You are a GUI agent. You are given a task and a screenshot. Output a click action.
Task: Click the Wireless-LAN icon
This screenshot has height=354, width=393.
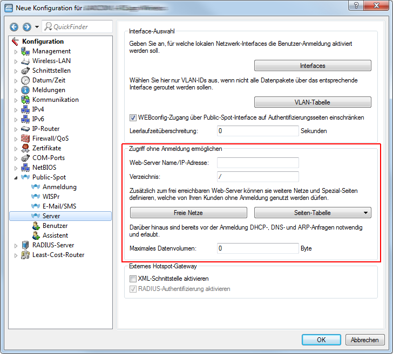pos(25,61)
